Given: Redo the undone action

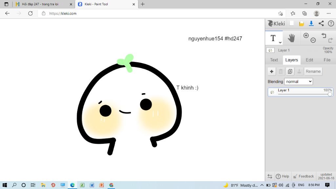Looking at the screenshot, I should pyautogui.click(x=331, y=40).
